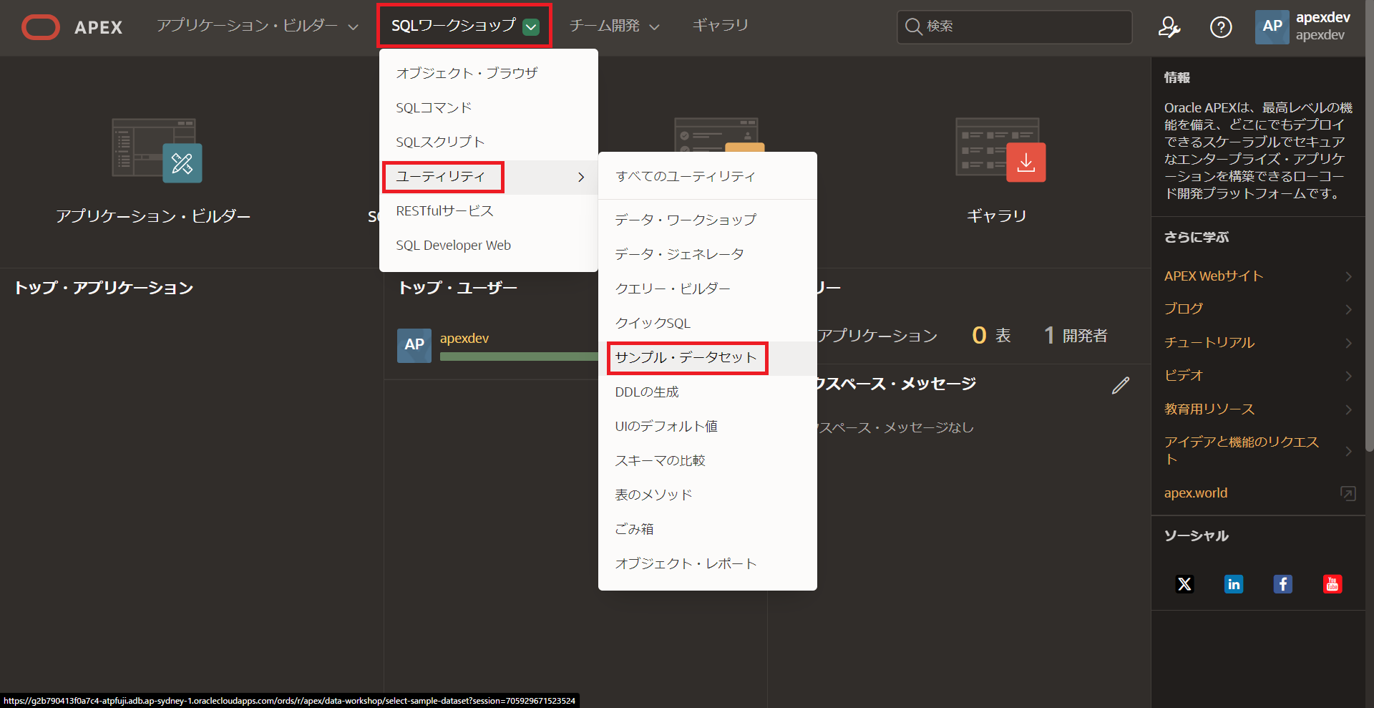
Task: Choose クイックSQL in submenu
Action: [x=707, y=323]
